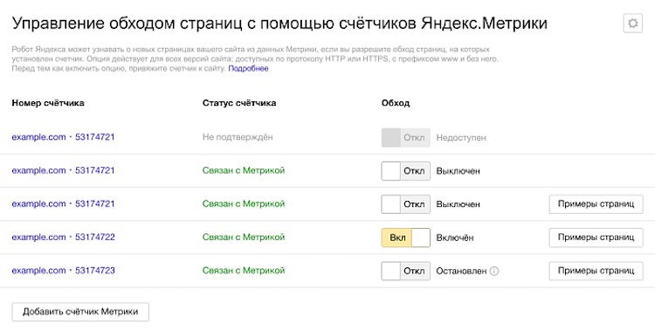The image size is (655, 331).
Task: Enable crawl on third counter 53174721 row
Action: click(405, 204)
